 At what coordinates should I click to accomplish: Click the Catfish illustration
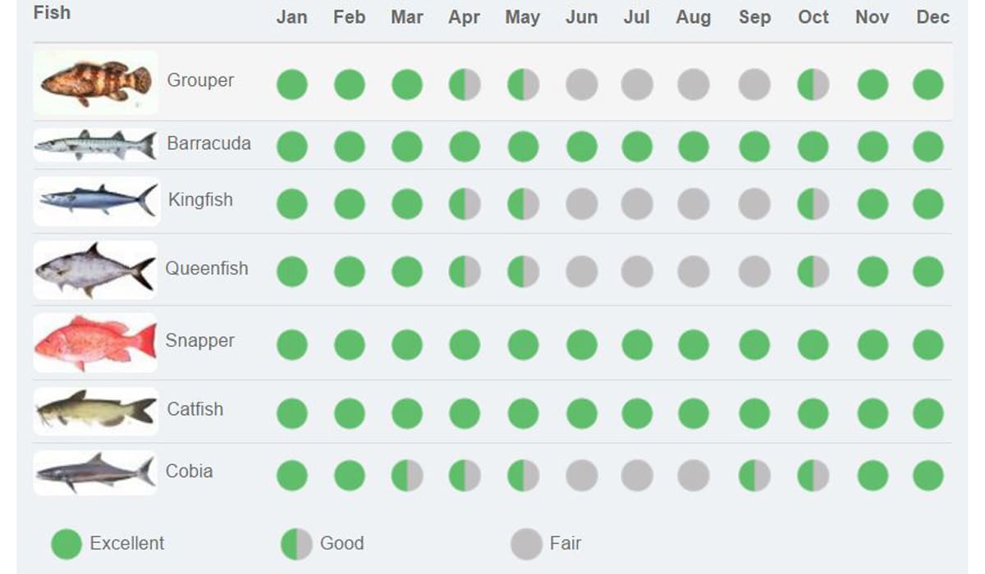pos(95,411)
